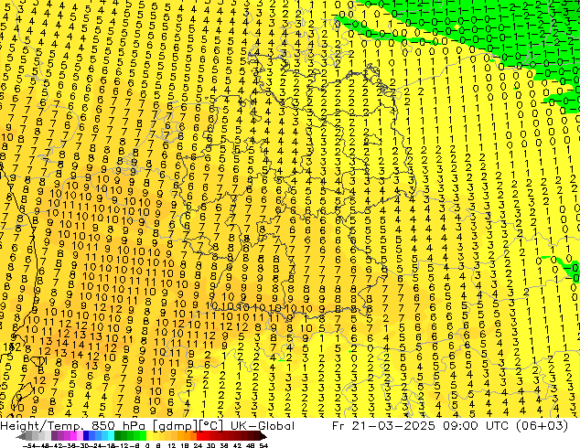This screenshot has height=448, width=580.
Task: Click the "42" legend value under the scale
Action: click(x=237, y=445)
